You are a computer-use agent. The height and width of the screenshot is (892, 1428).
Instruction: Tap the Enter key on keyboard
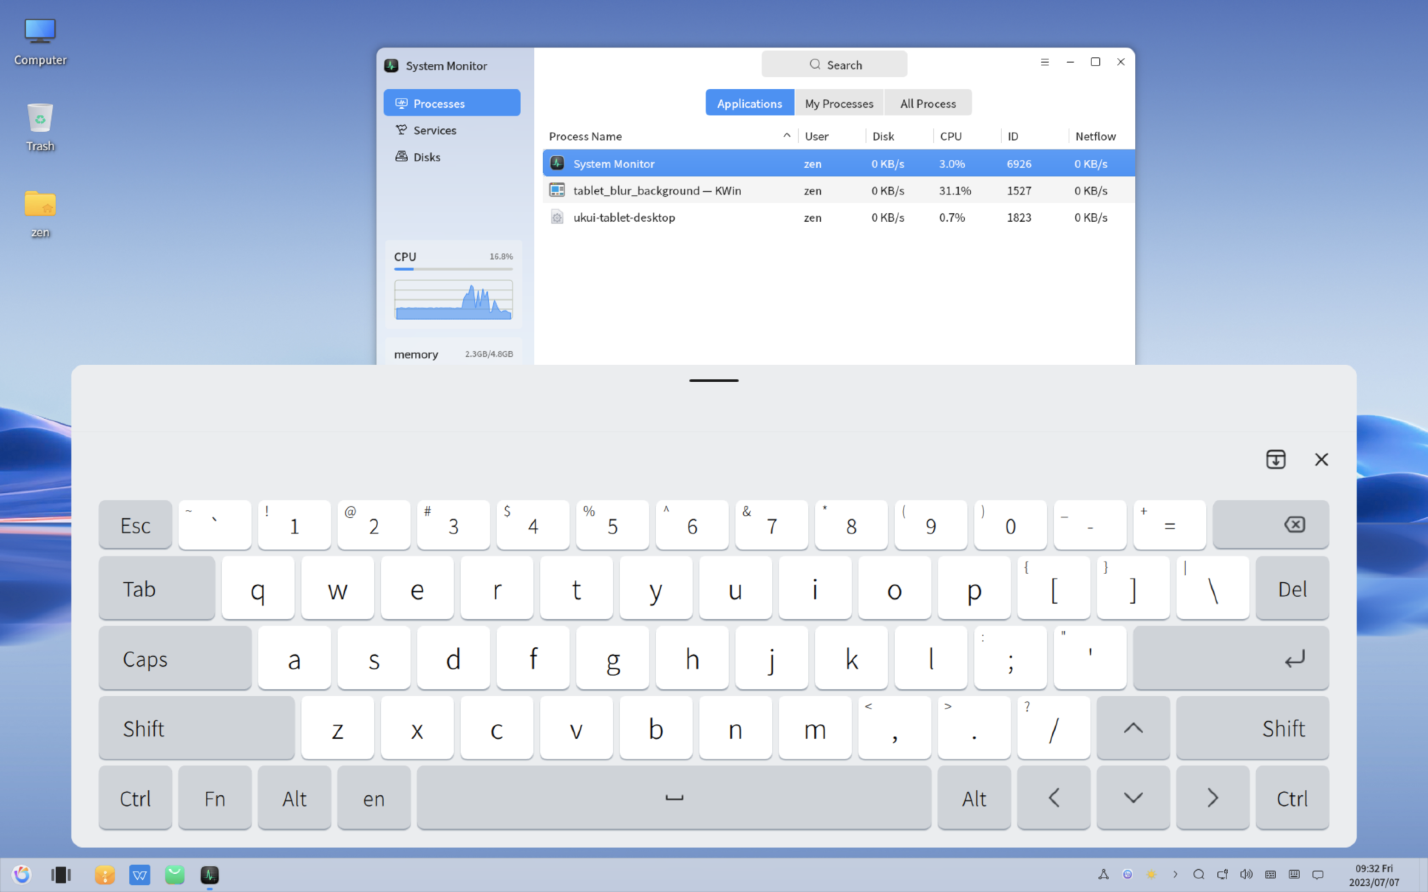[x=1231, y=658]
